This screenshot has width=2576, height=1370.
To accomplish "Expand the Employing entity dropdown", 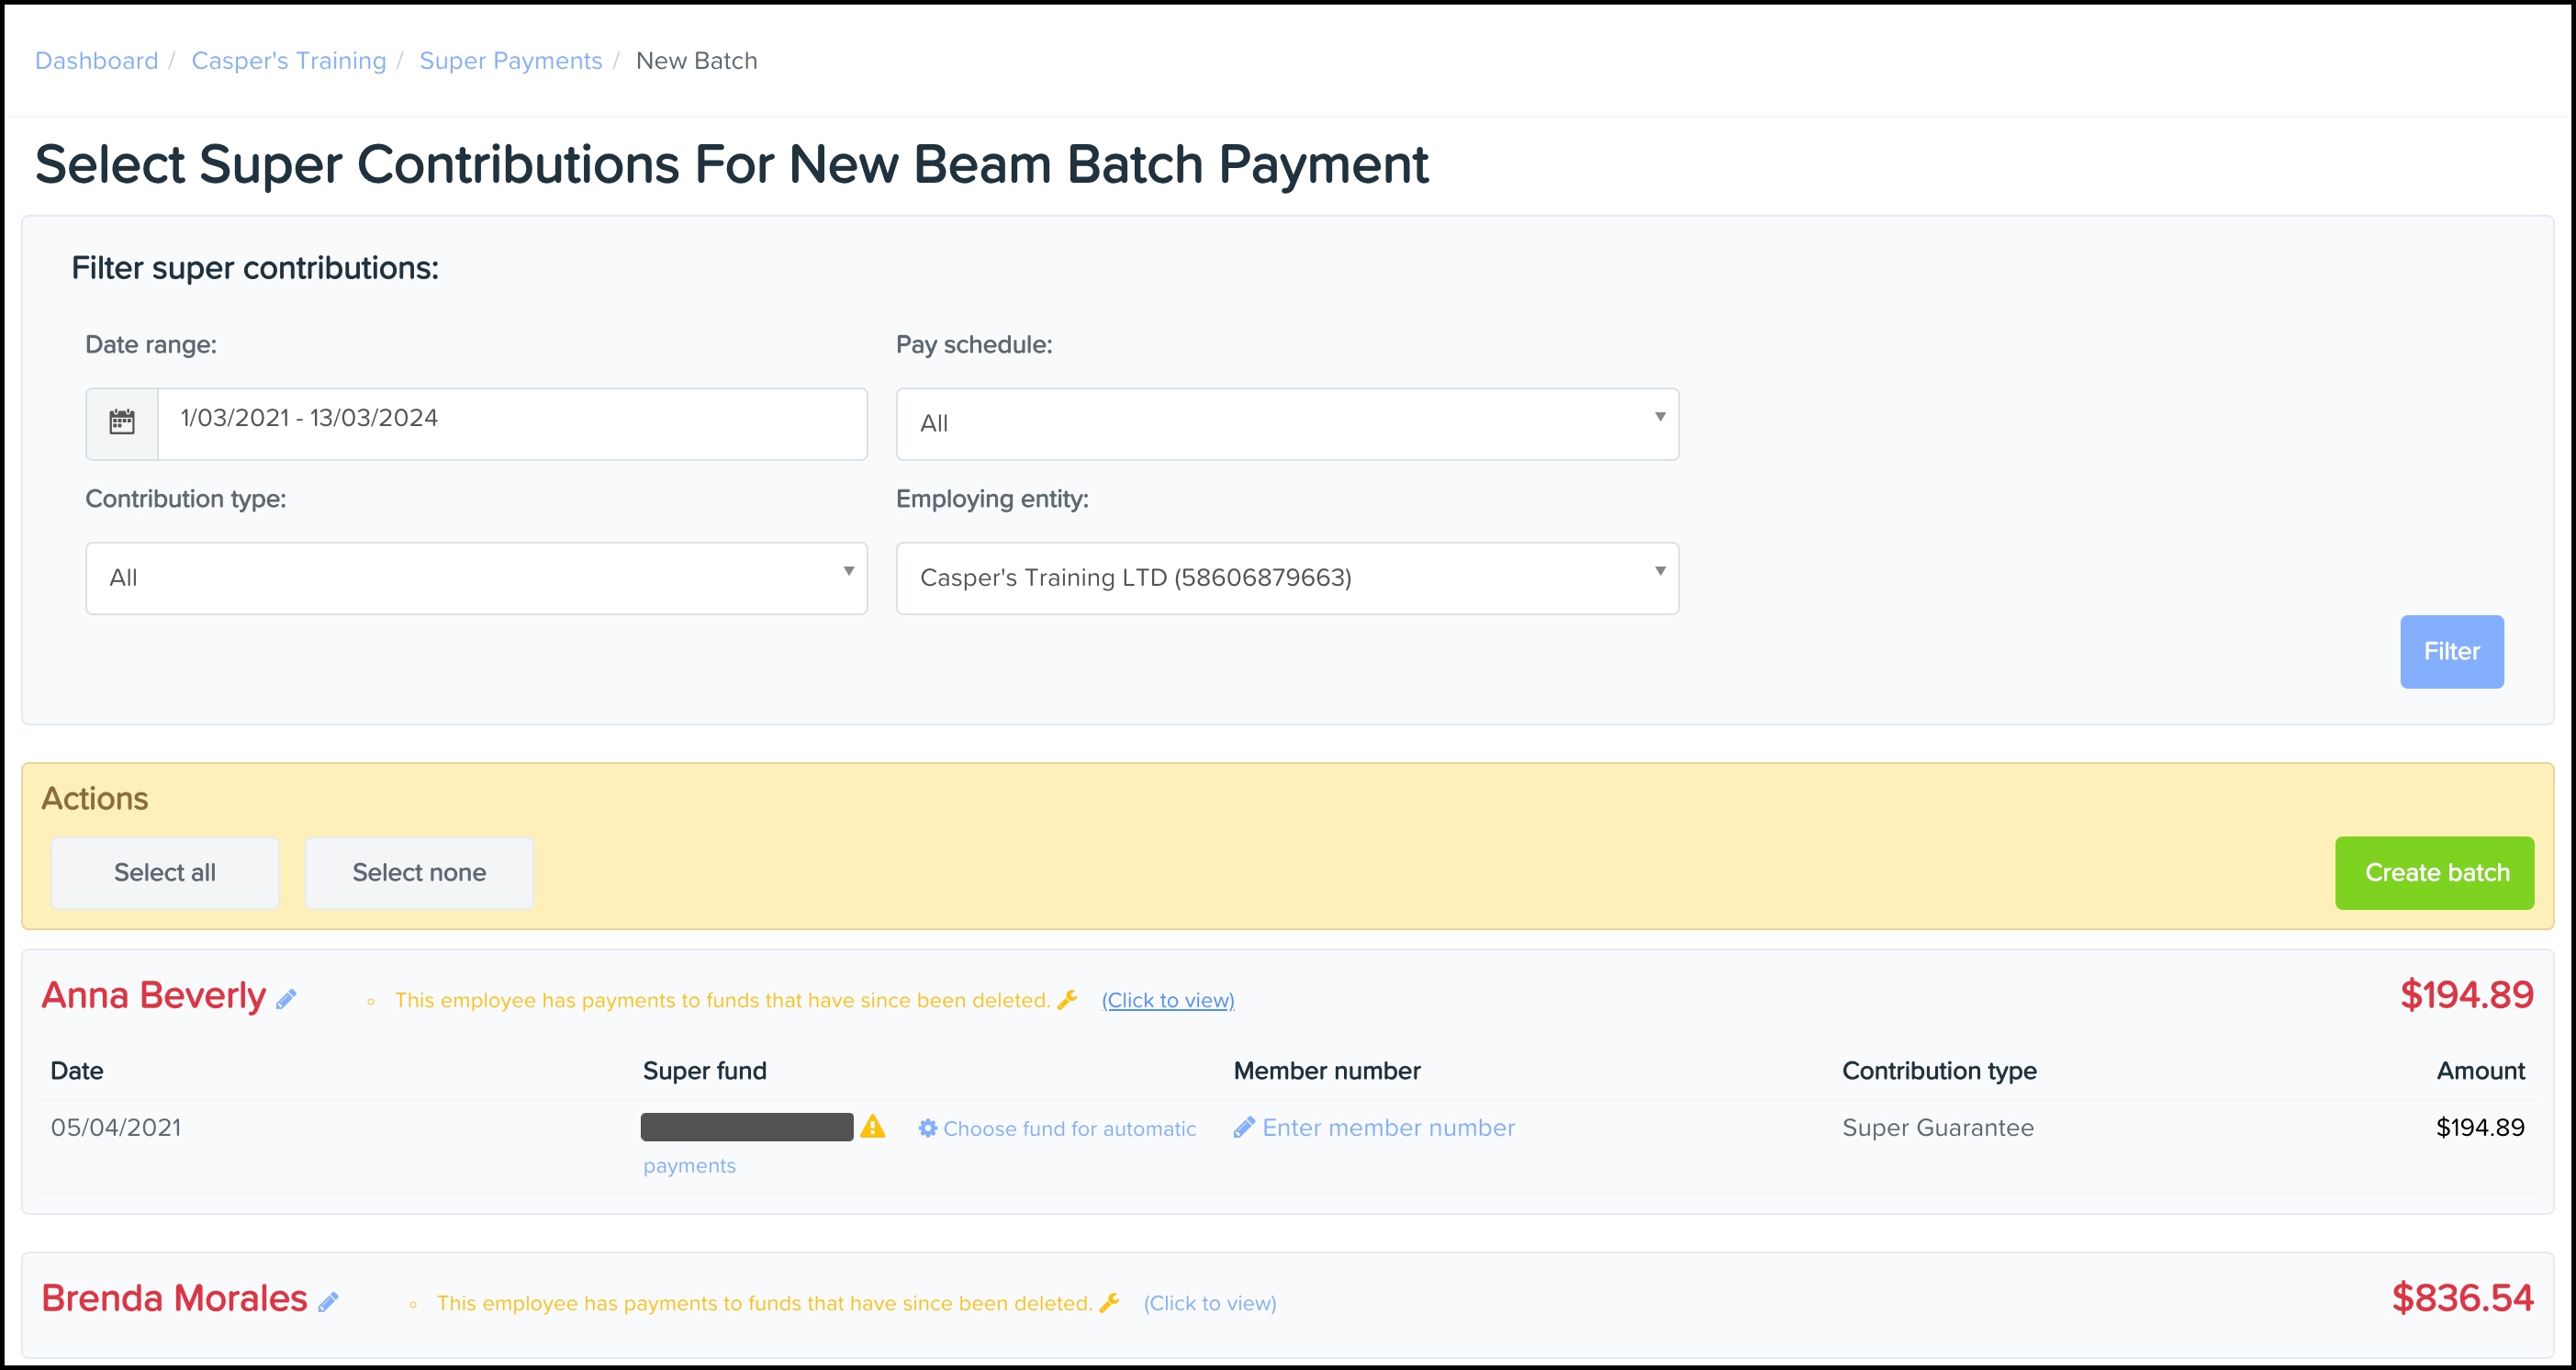I will tap(1287, 578).
